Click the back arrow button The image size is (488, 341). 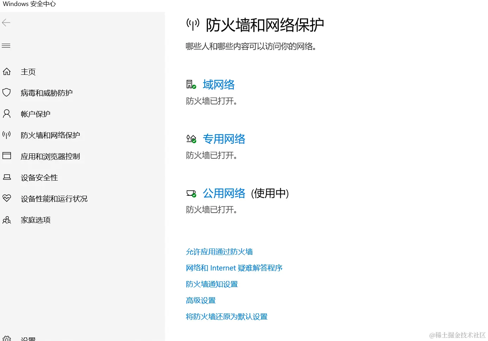(x=6, y=23)
